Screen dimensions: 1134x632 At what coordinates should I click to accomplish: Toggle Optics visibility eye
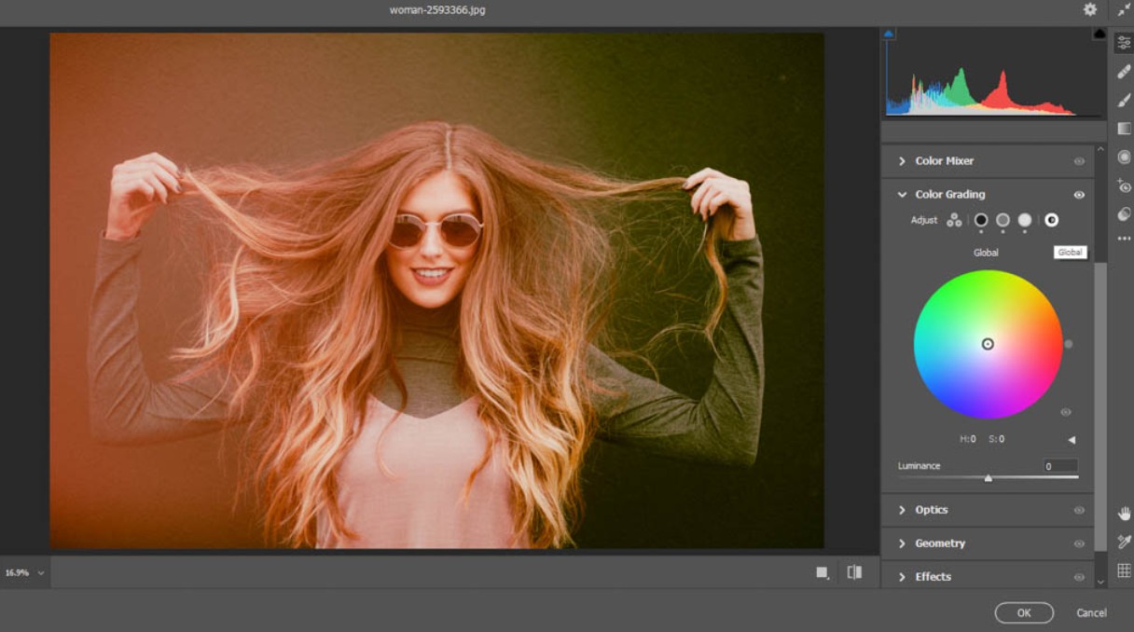coord(1079,510)
